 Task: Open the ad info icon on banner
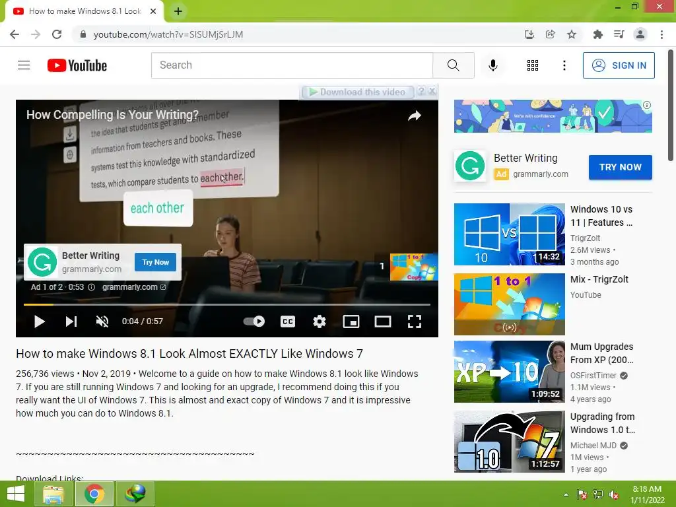(x=647, y=105)
